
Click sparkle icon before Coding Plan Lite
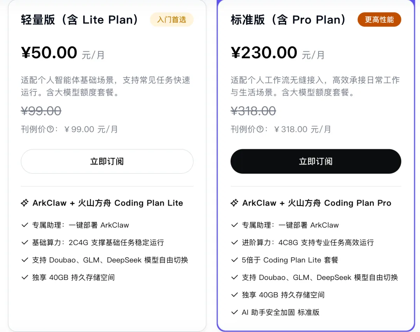pos(24,203)
